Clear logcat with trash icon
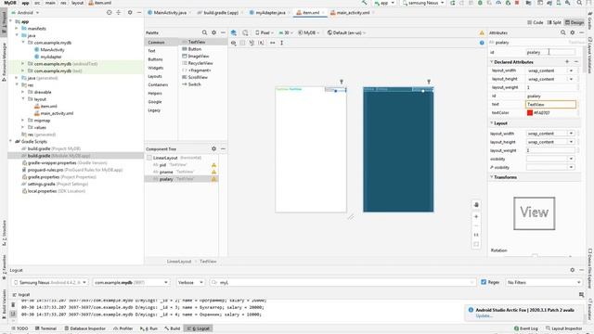The image size is (594, 334). (x=13, y=304)
